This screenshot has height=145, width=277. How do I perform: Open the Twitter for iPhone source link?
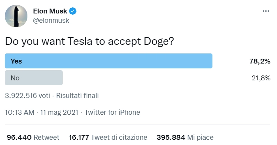112,112
